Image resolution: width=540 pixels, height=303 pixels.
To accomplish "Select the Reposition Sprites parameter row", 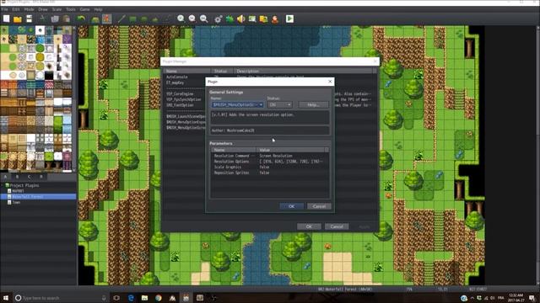I will [270, 173].
